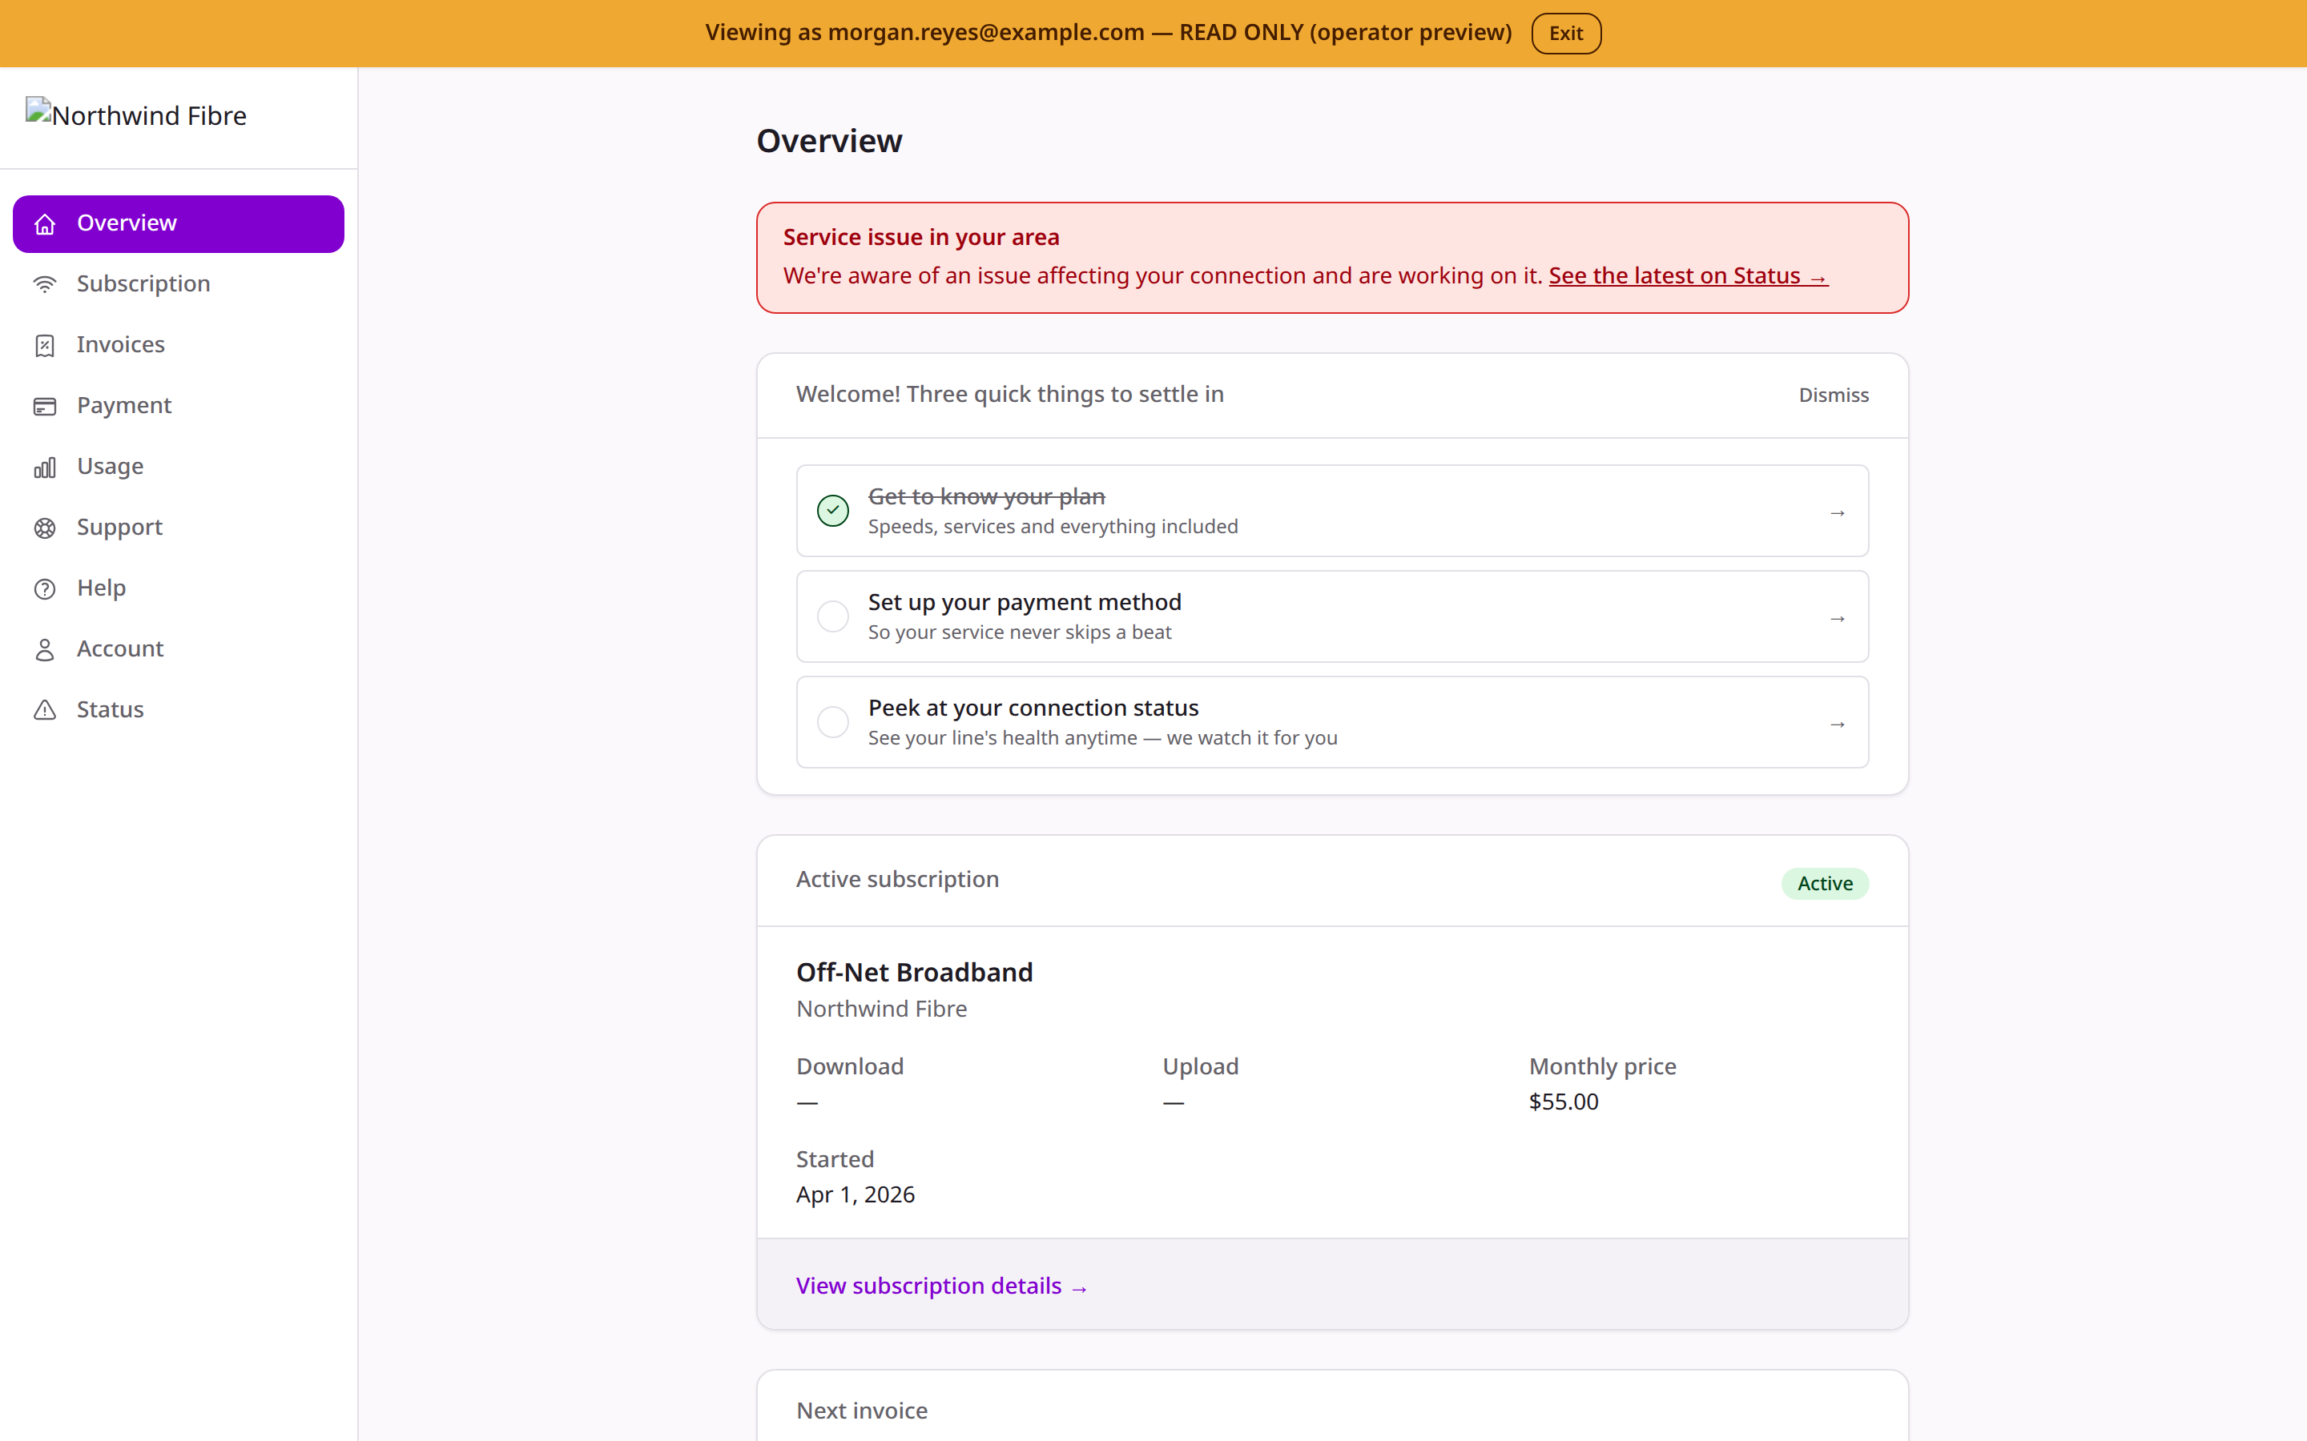Click the Viewing as morgan.reyes banner text
2307x1441 pixels.
click(1108, 32)
